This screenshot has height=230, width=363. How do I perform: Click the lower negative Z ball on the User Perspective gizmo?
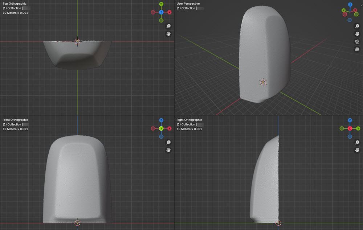[350, 20]
